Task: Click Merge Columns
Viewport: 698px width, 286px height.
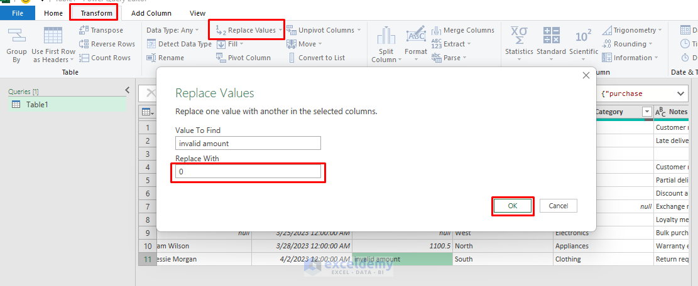Action: pos(463,30)
